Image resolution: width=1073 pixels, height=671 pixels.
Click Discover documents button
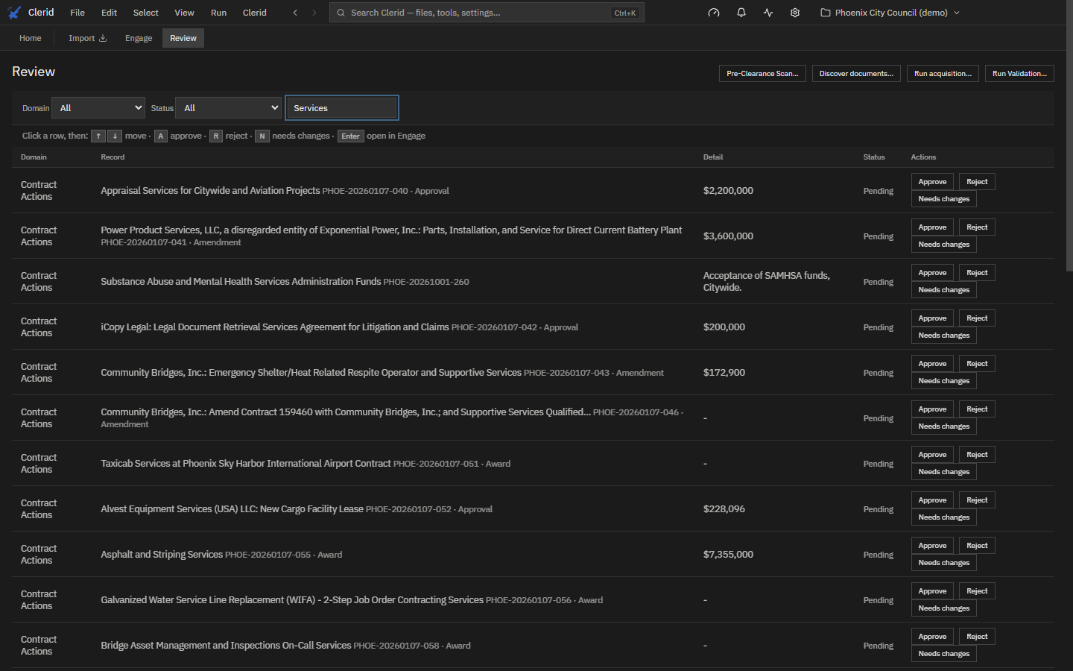(856, 74)
